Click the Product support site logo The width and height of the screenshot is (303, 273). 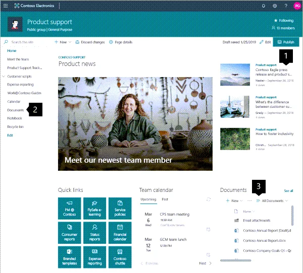15,24
